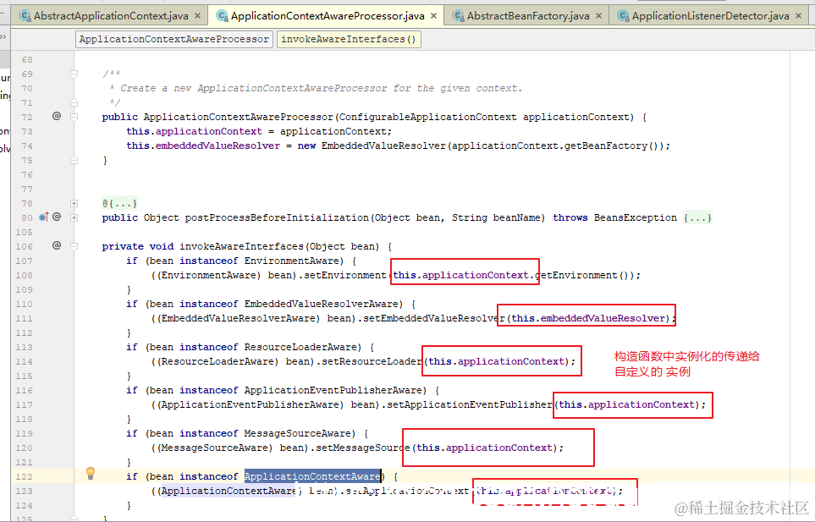
Task: Click line number 114 in gutter
Action: (24, 361)
